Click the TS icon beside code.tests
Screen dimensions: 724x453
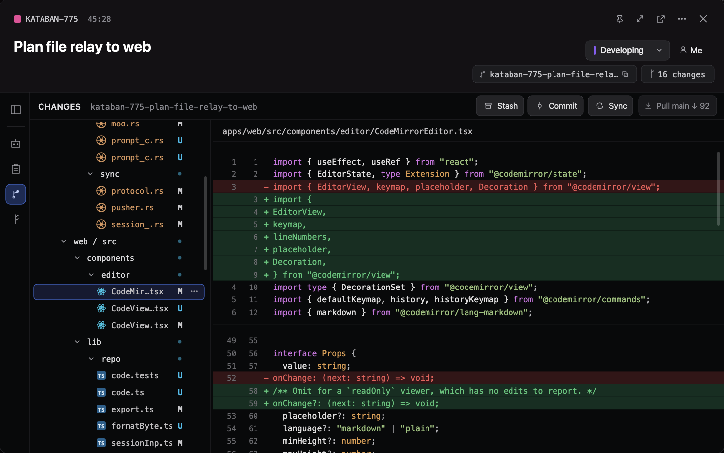pyautogui.click(x=101, y=376)
